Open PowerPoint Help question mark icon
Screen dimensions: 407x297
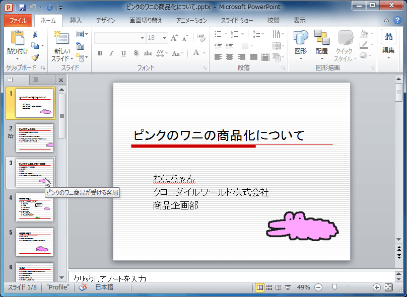pyautogui.click(x=397, y=20)
